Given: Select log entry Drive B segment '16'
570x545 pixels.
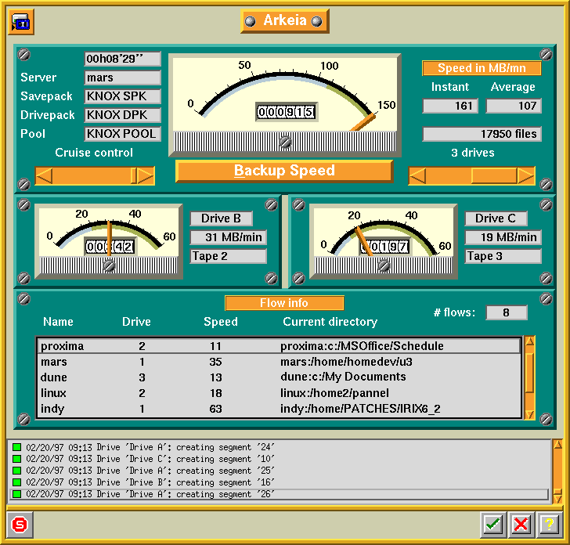Looking at the screenshot, I should coord(280,482).
